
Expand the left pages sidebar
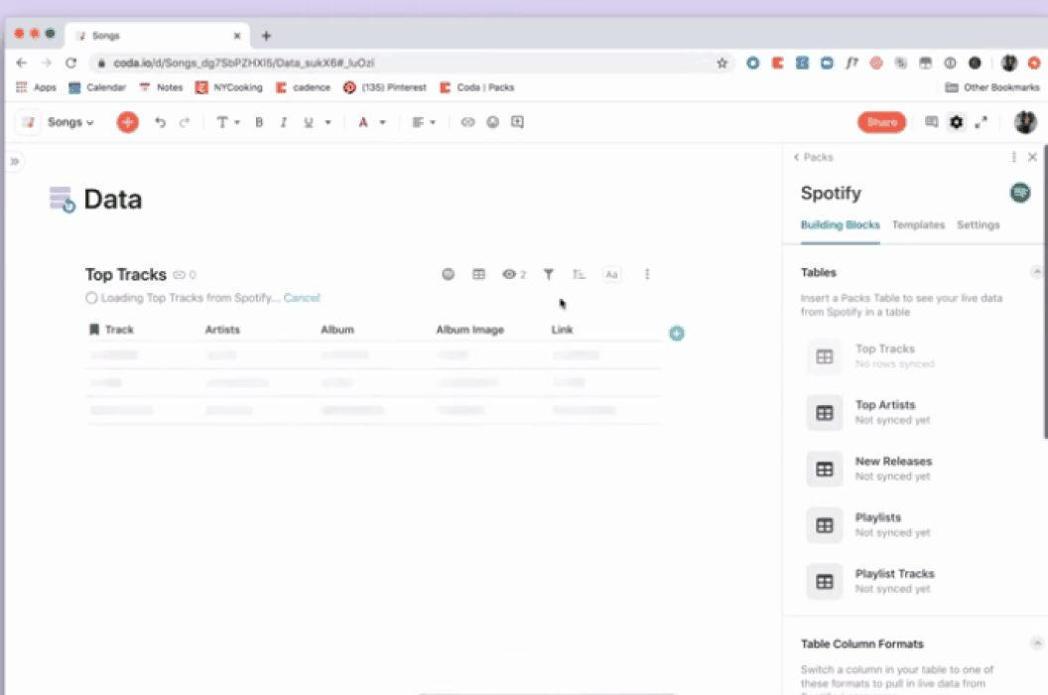pyautogui.click(x=14, y=161)
